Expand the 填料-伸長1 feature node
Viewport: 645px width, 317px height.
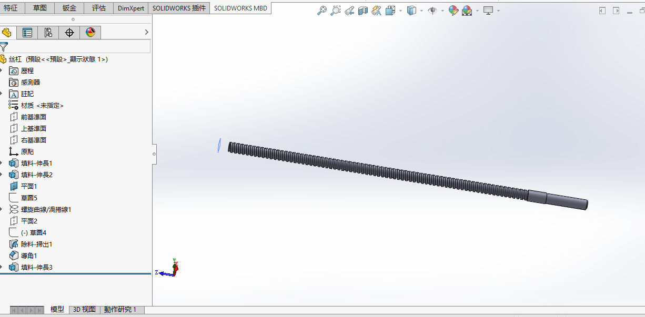tap(2, 163)
